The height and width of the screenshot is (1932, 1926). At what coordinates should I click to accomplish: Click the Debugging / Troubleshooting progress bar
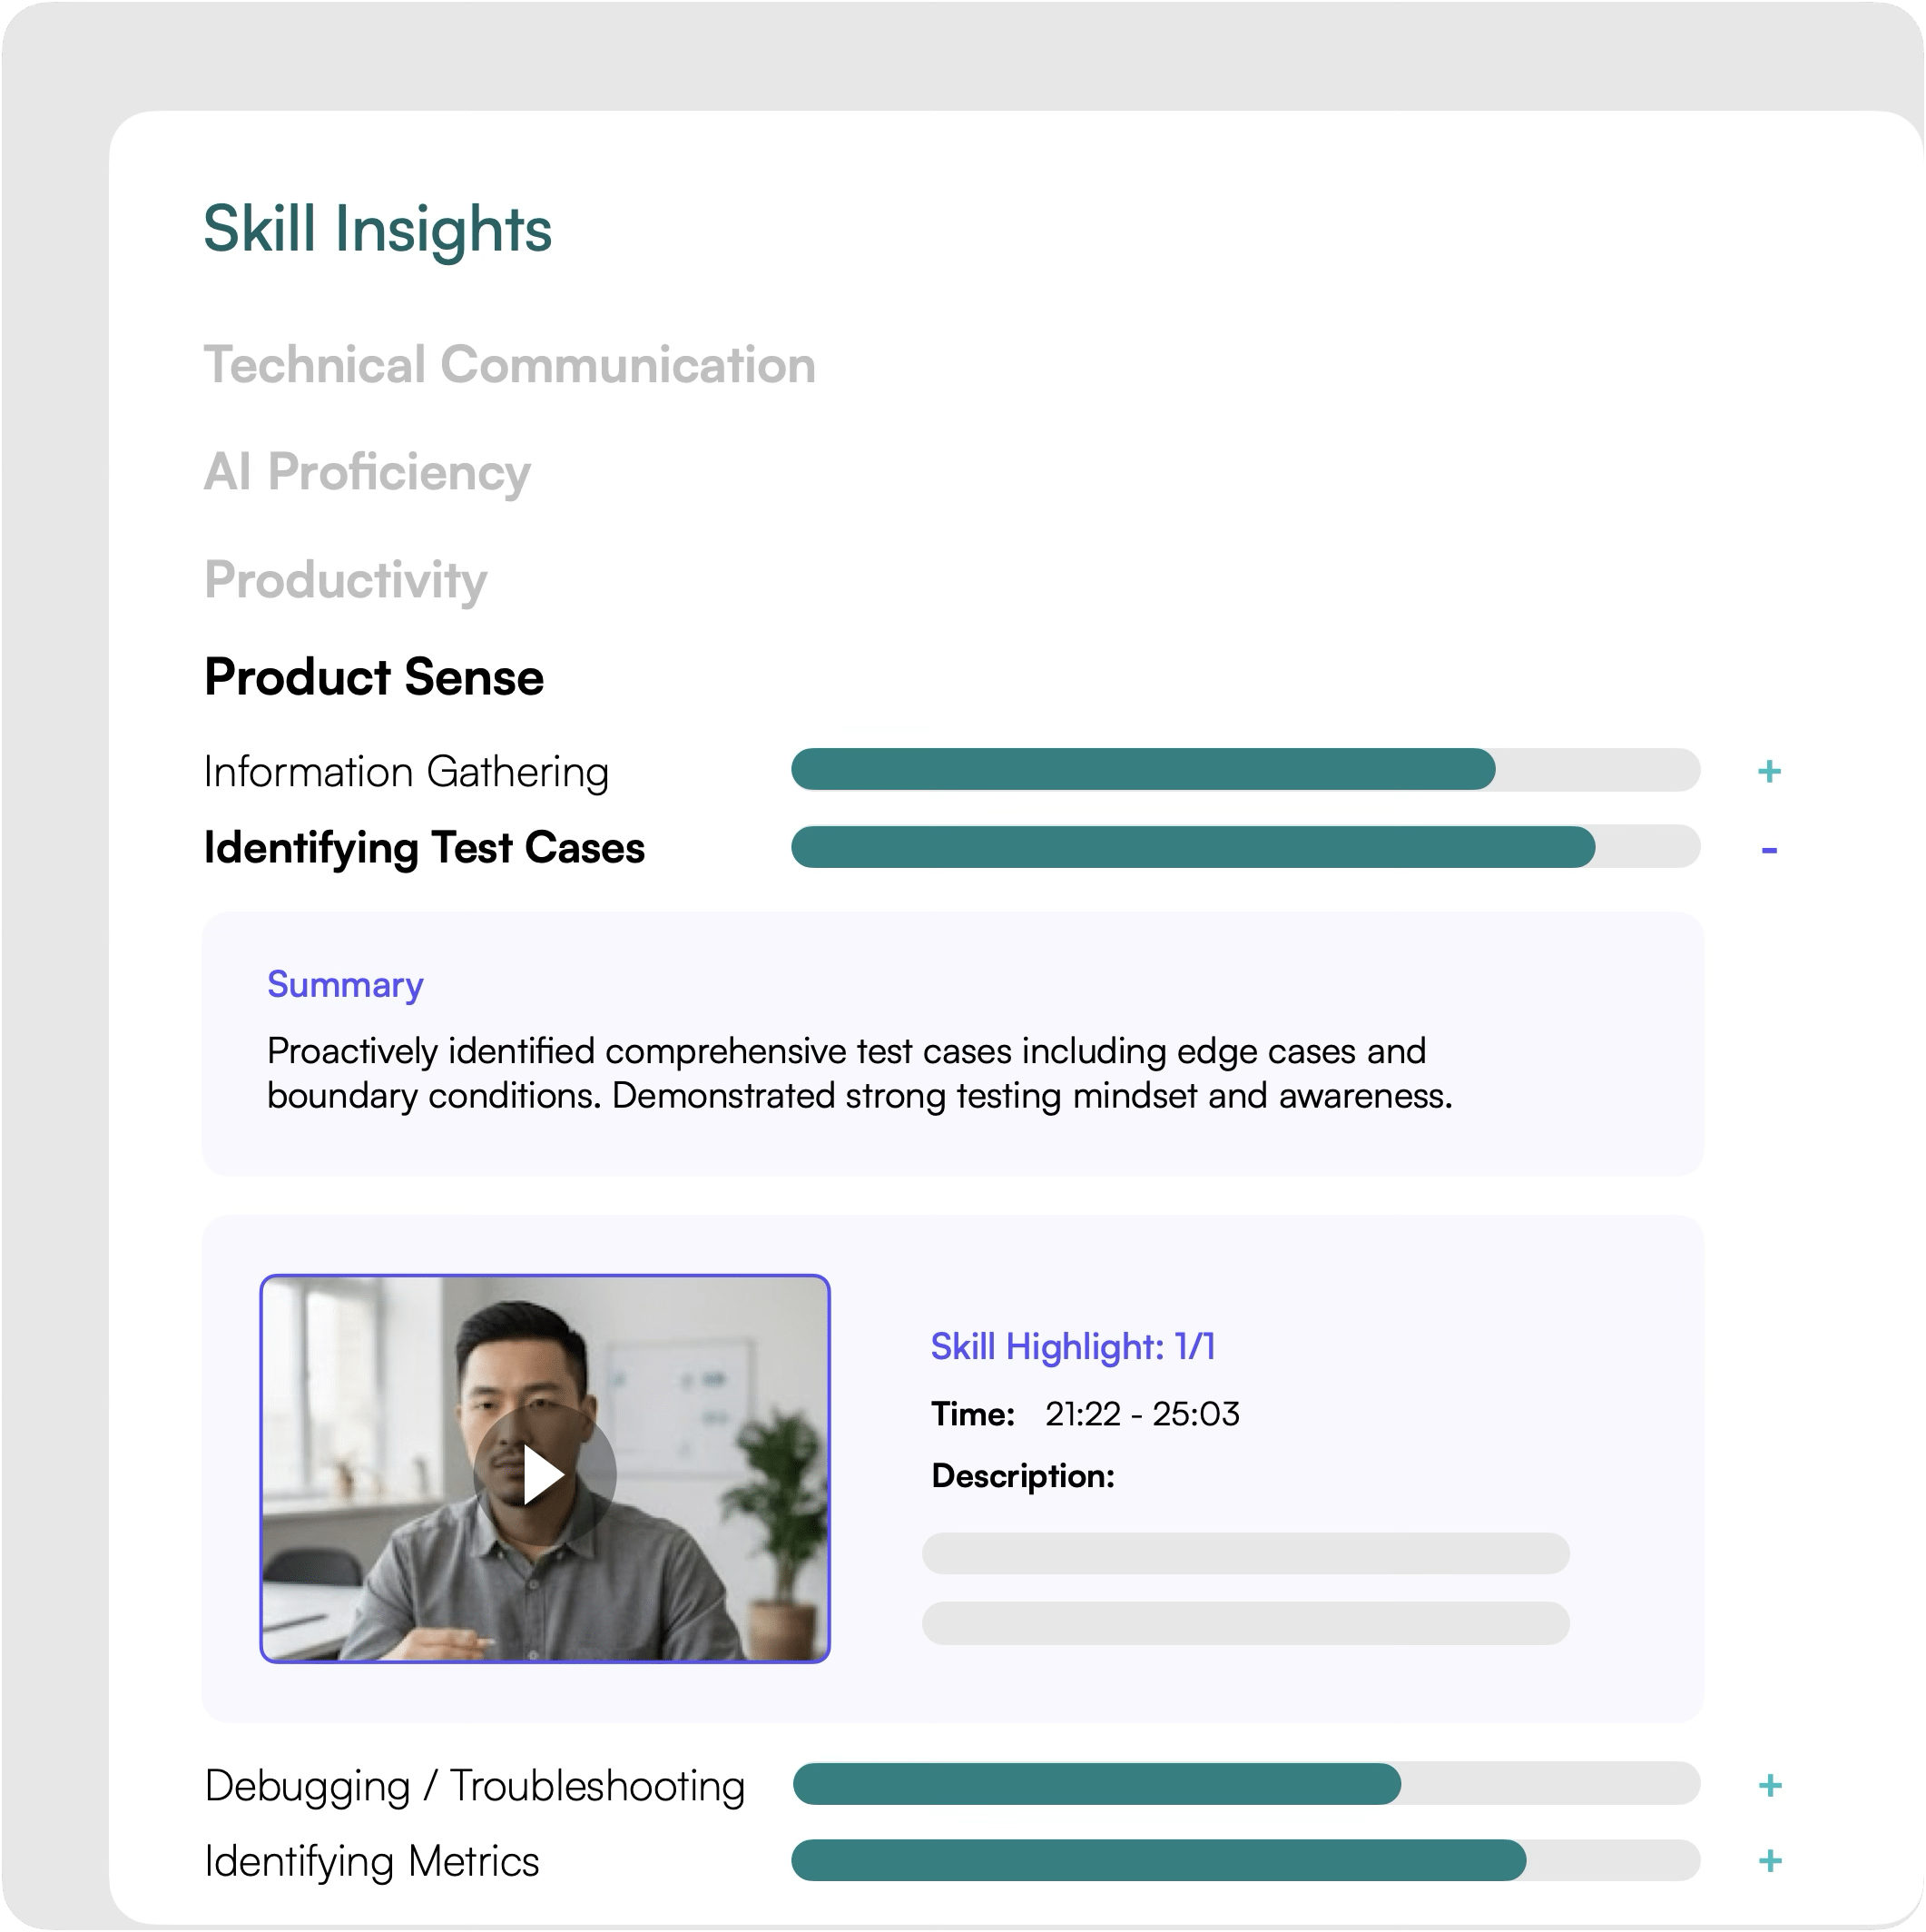coord(1244,1784)
